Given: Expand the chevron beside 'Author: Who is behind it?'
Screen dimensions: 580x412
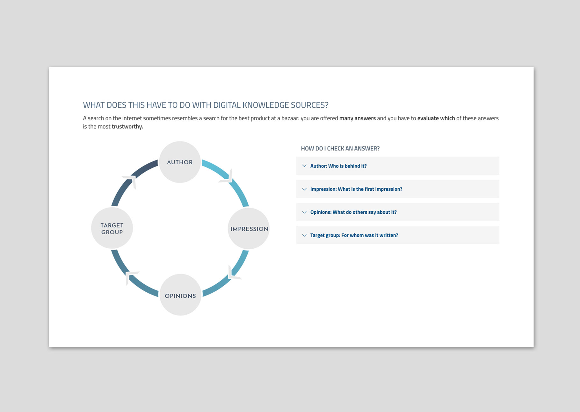Looking at the screenshot, I should (x=304, y=166).
